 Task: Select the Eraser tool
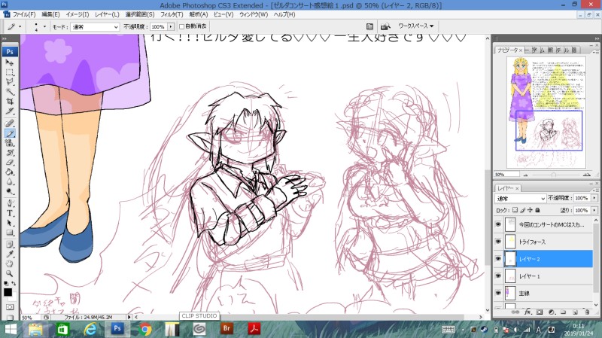[10, 162]
